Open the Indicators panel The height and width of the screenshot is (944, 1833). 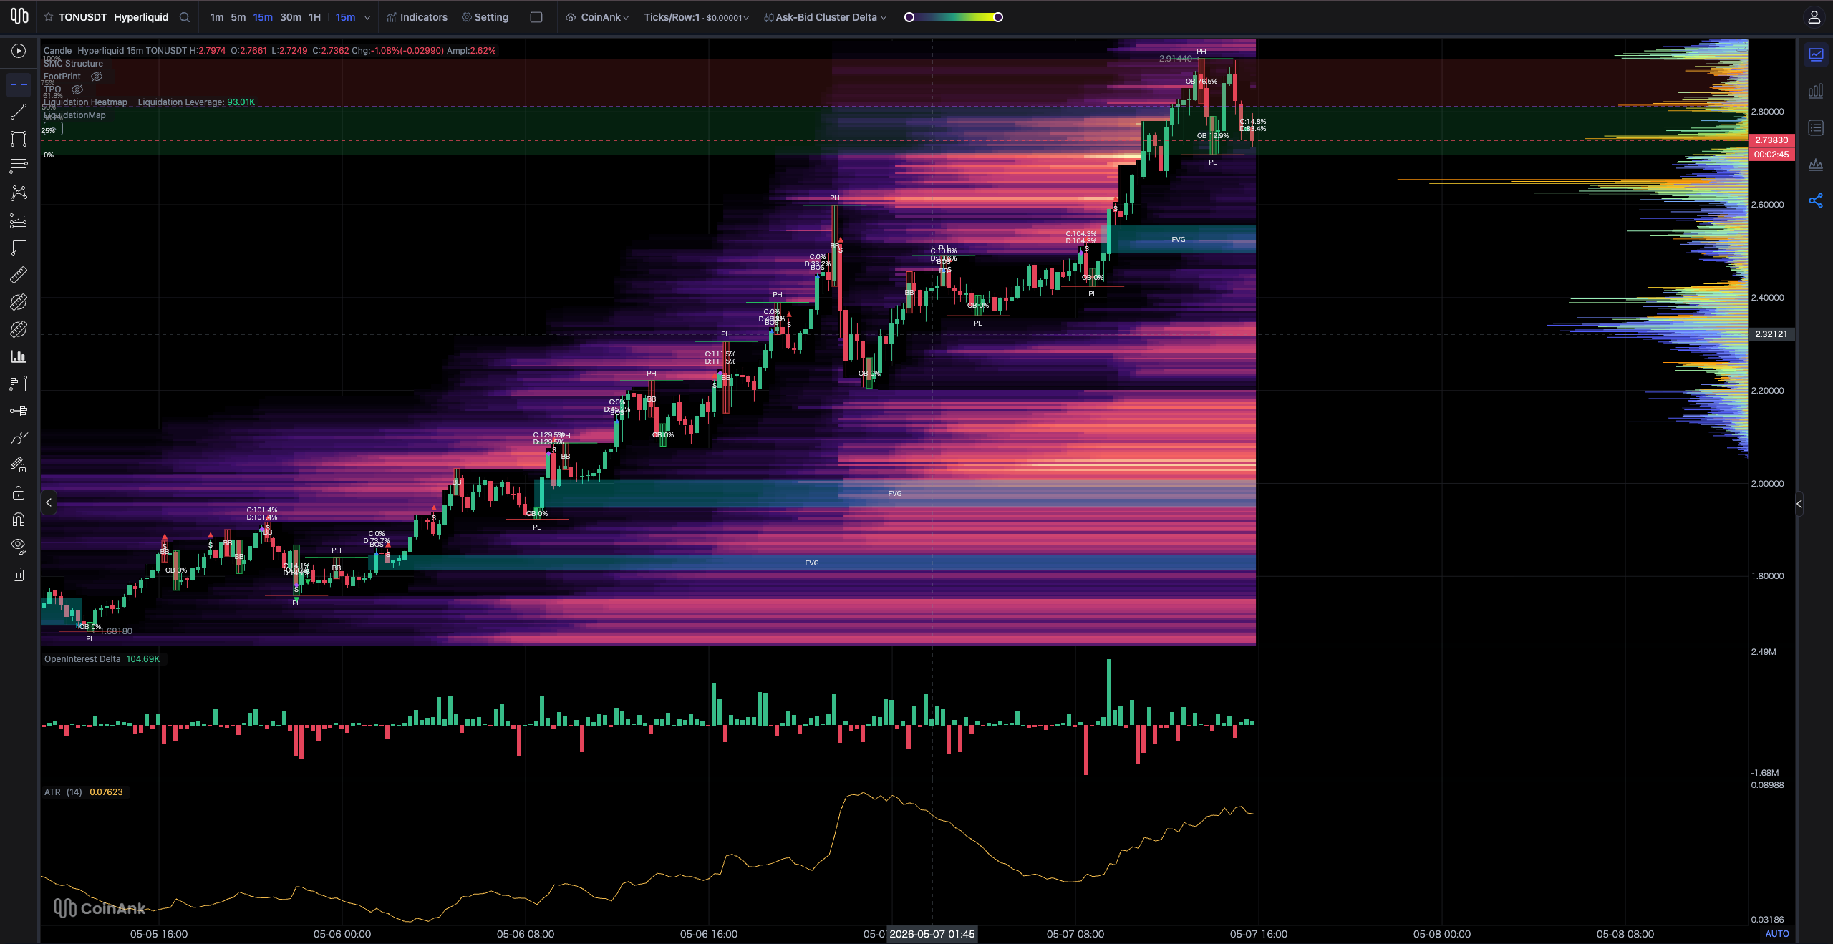click(417, 17)
